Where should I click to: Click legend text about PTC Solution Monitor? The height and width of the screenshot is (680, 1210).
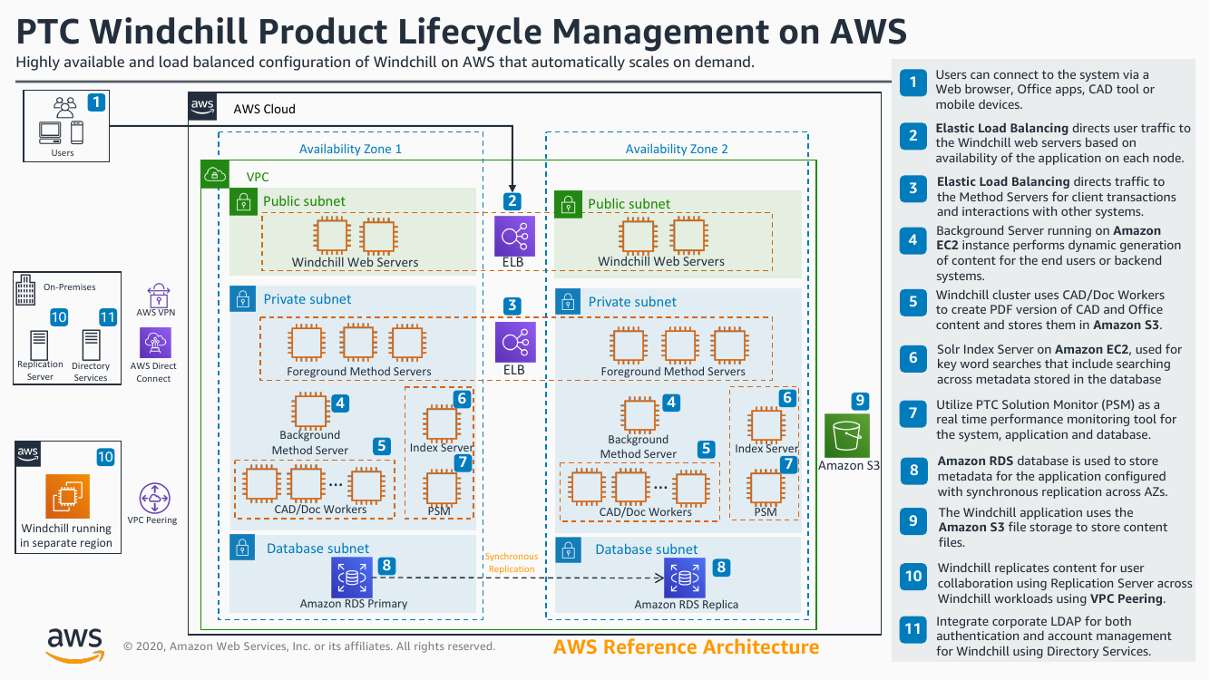pos(1056,419)
